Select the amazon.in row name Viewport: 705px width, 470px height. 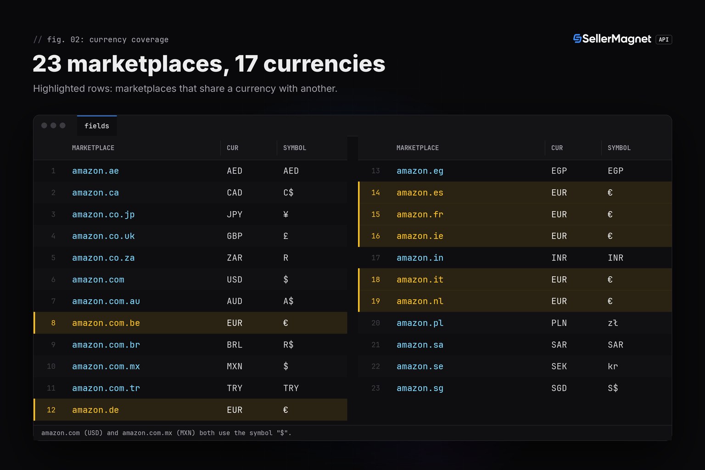point(420,258)
